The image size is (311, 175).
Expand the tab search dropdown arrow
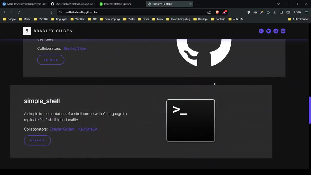point(278,4)
